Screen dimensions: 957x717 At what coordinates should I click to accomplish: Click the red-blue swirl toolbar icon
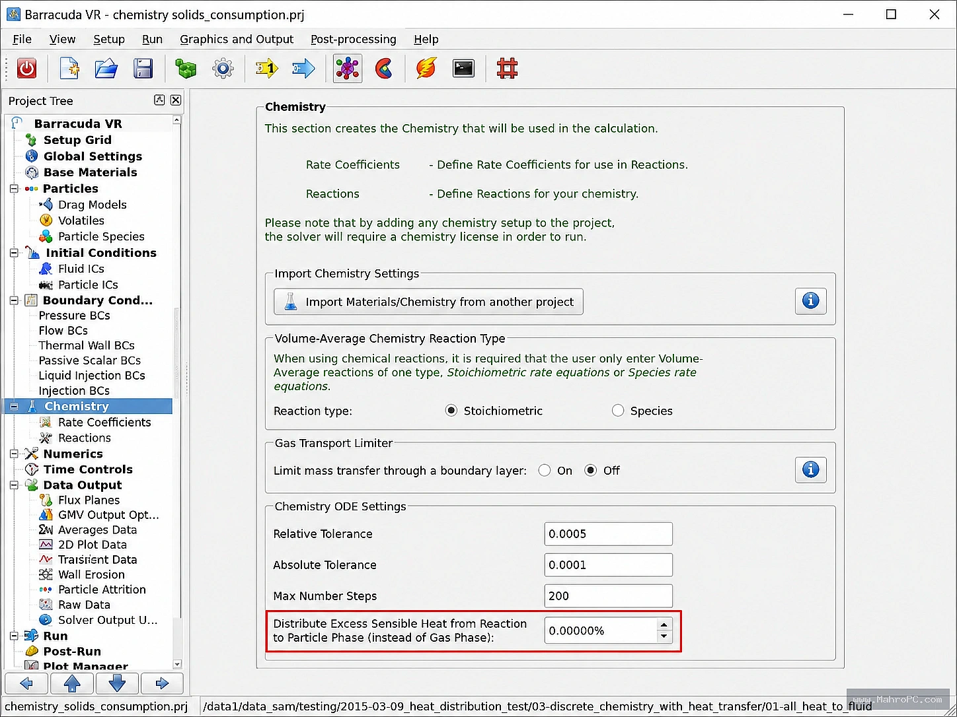384,68
